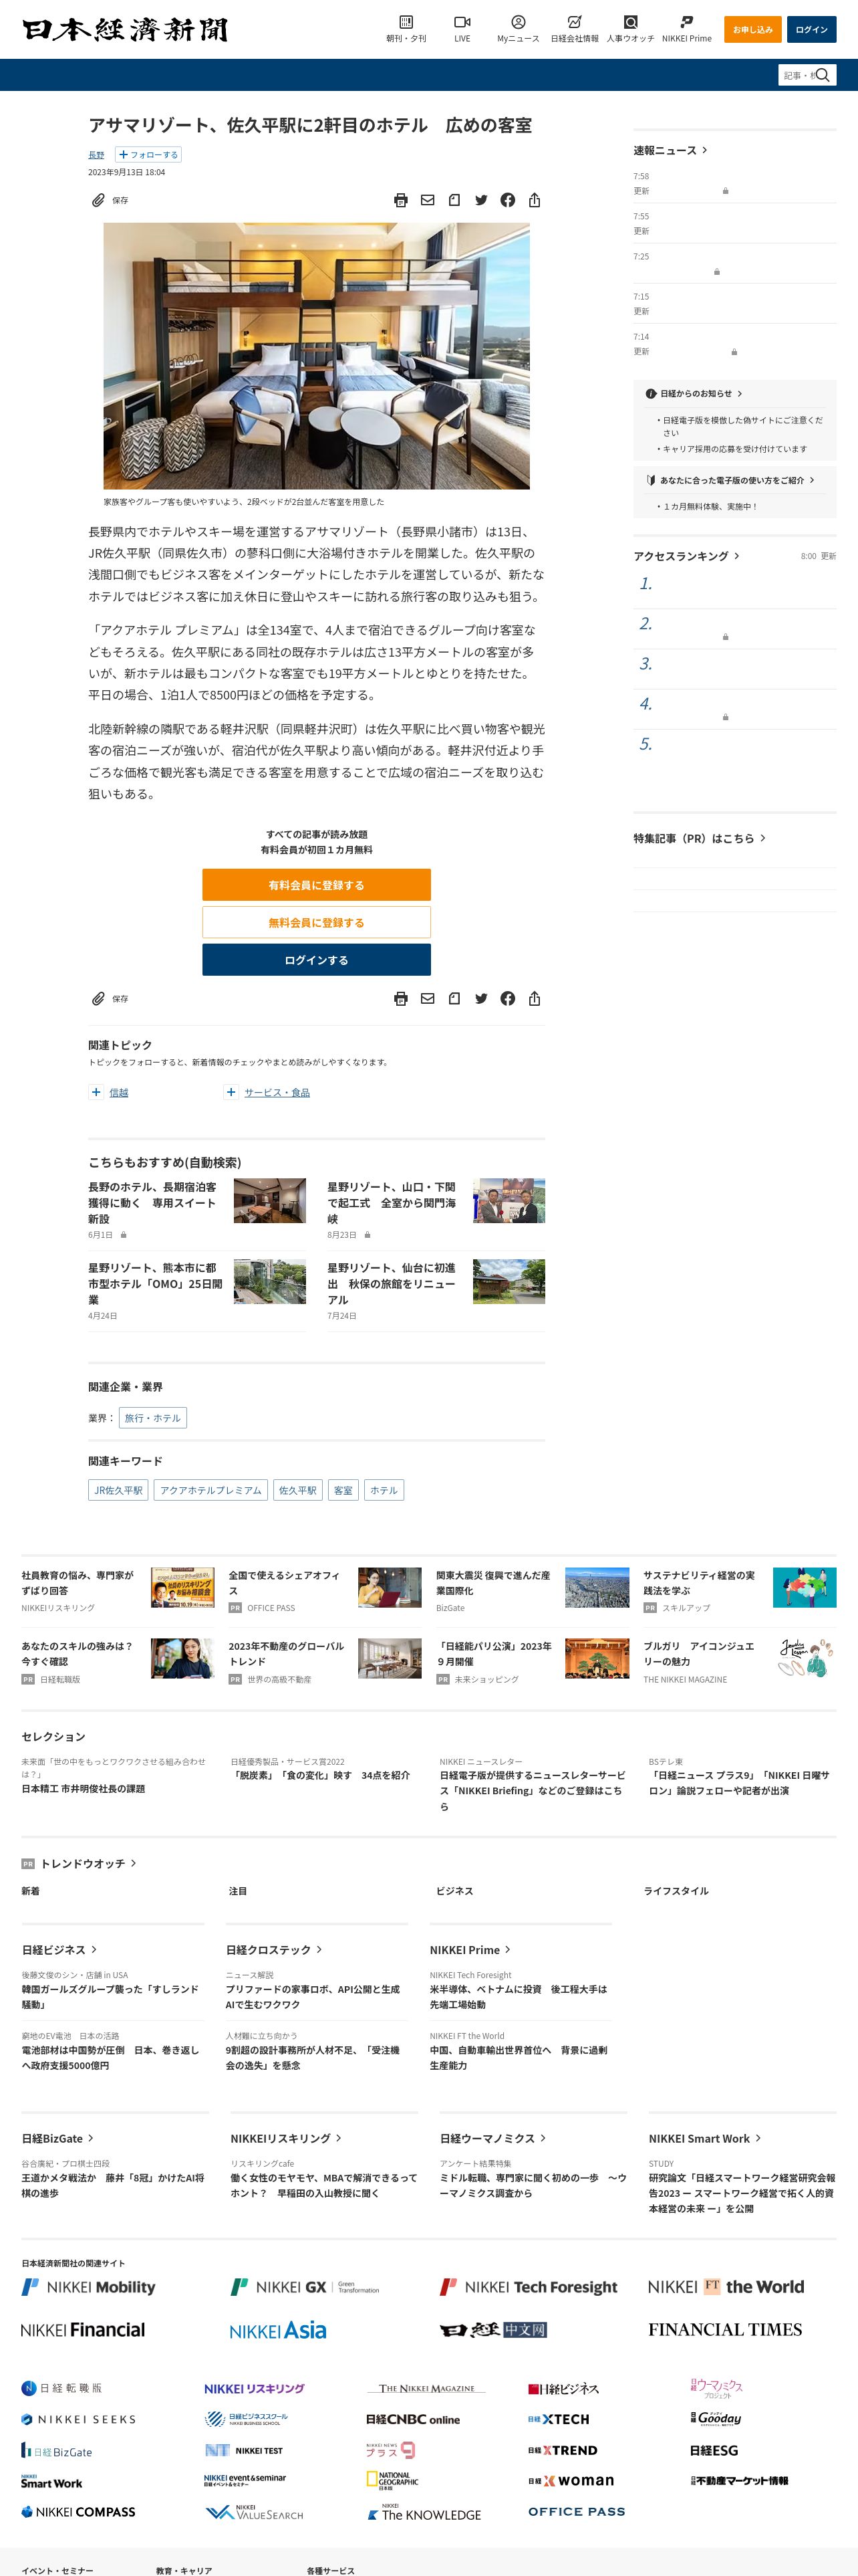This screenshot has height=2576, width=858.
Task: Click 有料会員に登録する button
Action: 317,885
